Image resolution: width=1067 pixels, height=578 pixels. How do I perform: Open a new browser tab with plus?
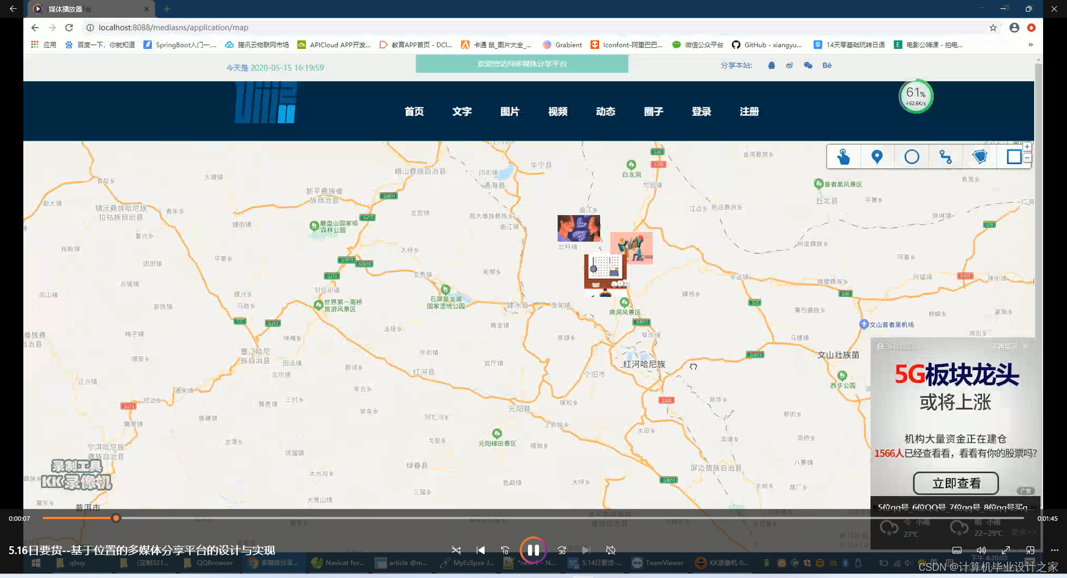(x=167, y=9)
